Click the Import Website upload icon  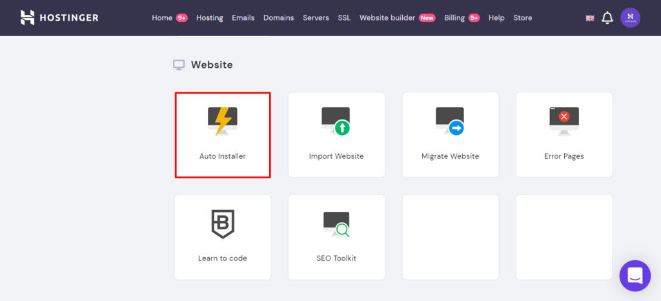tap(336, 121)
